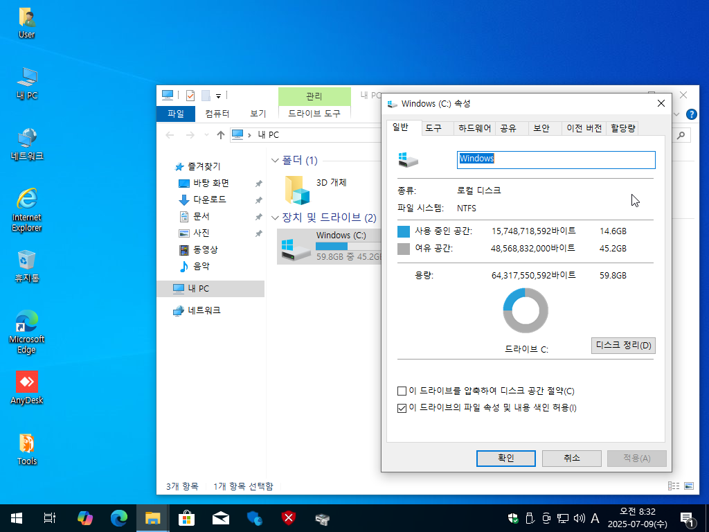Click the up arrow in Explorer navigation

pyautogui.click(x=221, y=135)
